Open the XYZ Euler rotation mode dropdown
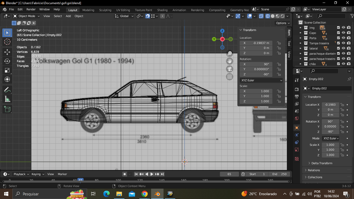The height and width of the screenshot is (199, 354). tap(261, 80)
